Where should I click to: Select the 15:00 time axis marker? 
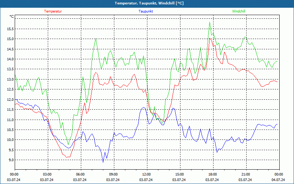click(179, 174)
